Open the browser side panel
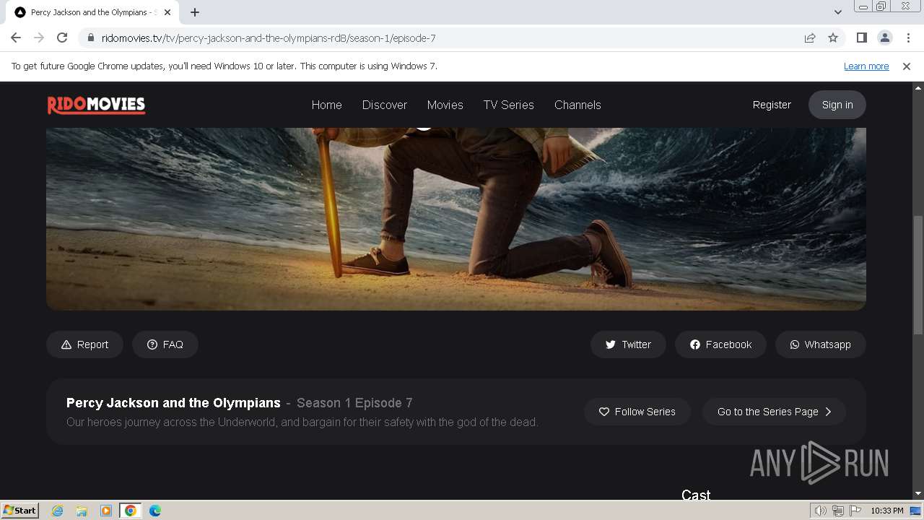Screen dimensions: 924x520 pos(861,38)
